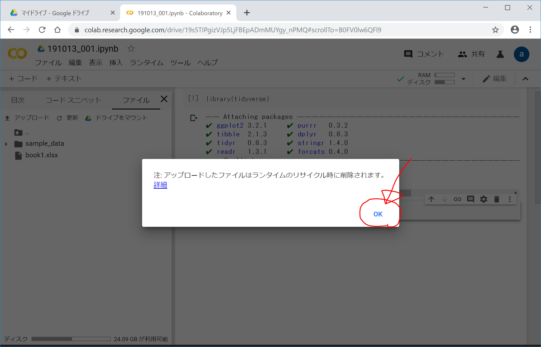Delete the cell with the trash icon
The image size is (541, 347).
tap(497, 199)
